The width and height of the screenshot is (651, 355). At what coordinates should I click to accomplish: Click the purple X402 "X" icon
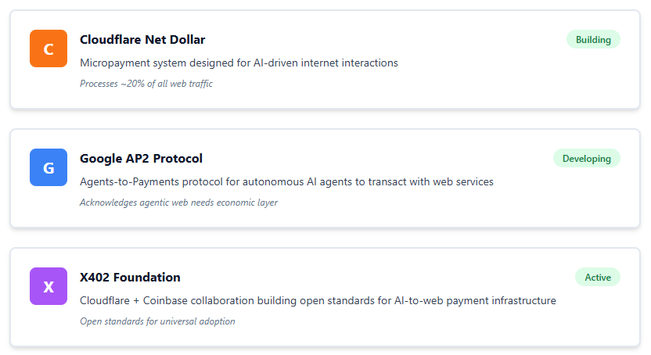pos(49,286)
